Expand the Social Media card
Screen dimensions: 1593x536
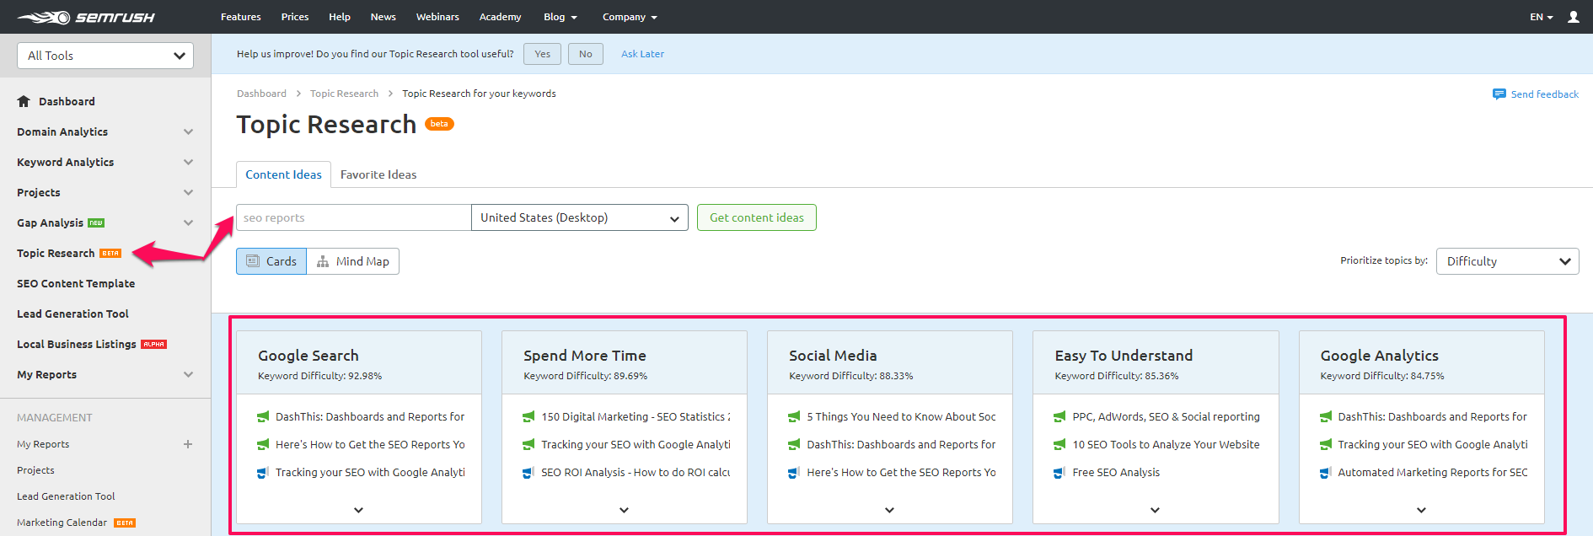coord(889,510)
